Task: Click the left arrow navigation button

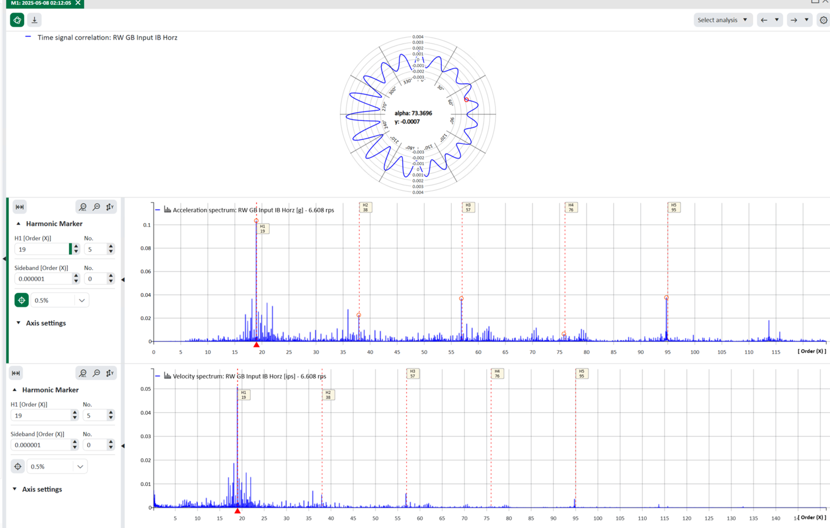Action: click(764, 20)
